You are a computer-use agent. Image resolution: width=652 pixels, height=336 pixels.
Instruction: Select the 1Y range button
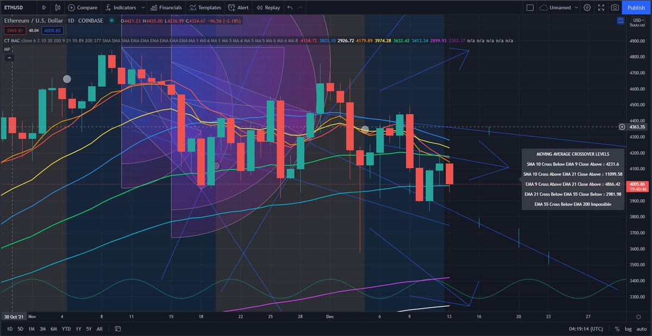pyautogui.click(x=78, y=328)
